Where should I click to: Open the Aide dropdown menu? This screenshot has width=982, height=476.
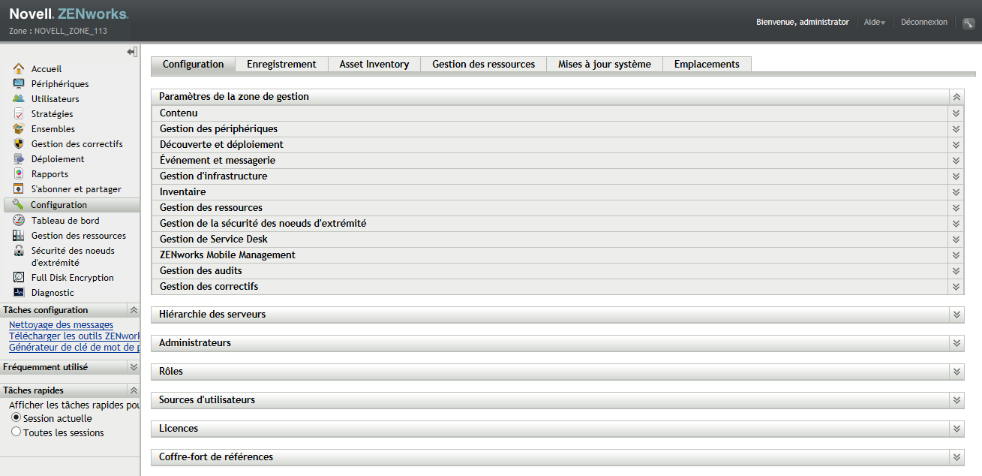874,23
